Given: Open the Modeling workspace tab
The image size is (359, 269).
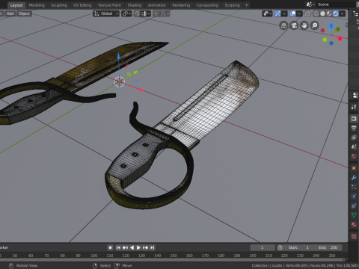Looking at the screenshot, I should [37, 5].
